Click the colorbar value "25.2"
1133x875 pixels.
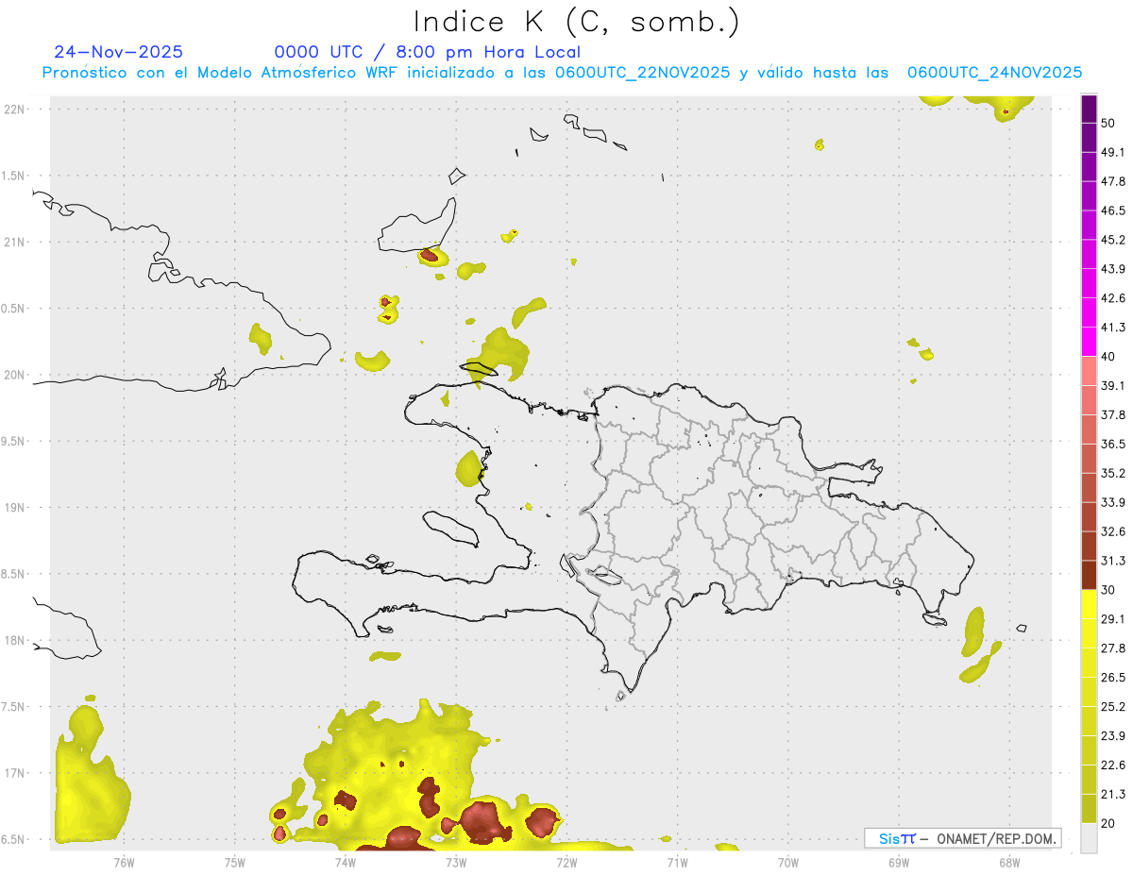tap(1113, 706)
